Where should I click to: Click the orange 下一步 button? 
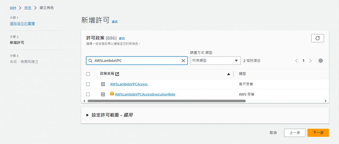(318, 133)
